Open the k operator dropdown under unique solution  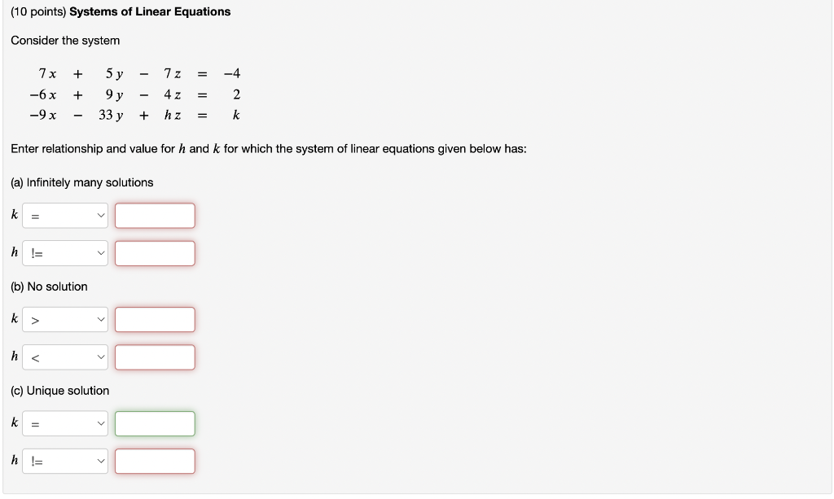point(65,423)
